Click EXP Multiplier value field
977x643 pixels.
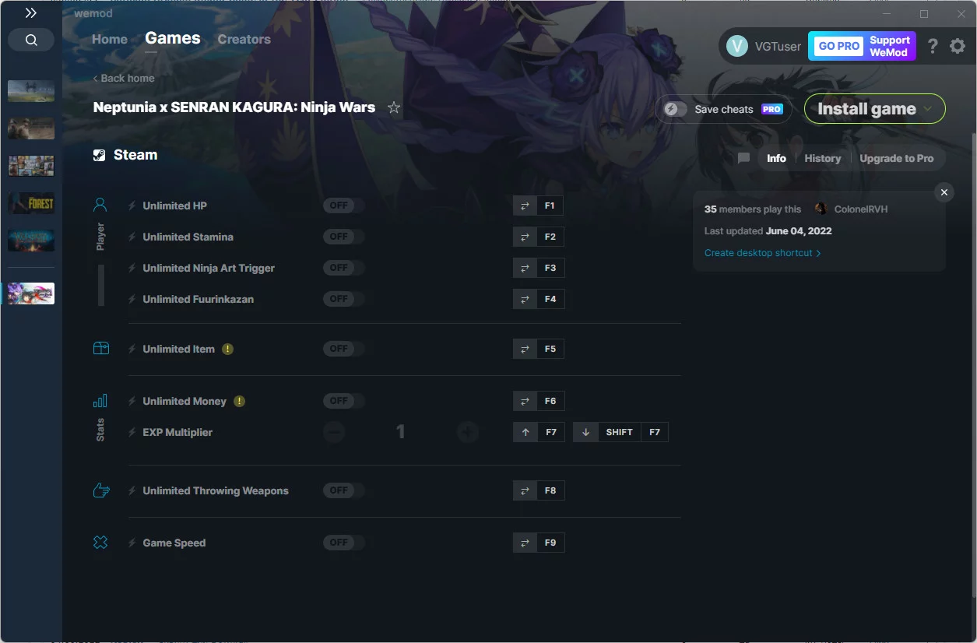coord(400,432)
